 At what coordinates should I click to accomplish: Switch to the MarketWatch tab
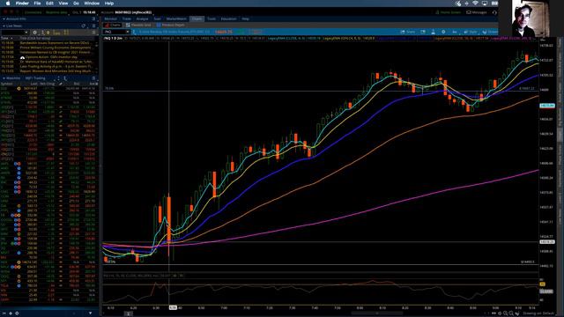(176, 18)
